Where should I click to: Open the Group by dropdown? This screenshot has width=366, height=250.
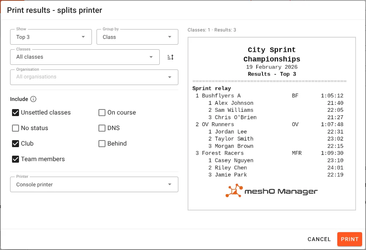[138, 37]
